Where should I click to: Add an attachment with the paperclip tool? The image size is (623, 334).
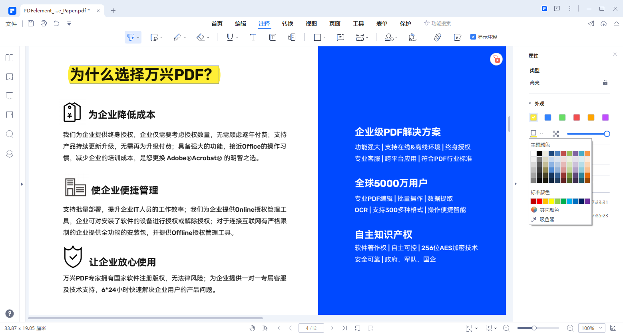pyautogui.click(x=437, y=37)
